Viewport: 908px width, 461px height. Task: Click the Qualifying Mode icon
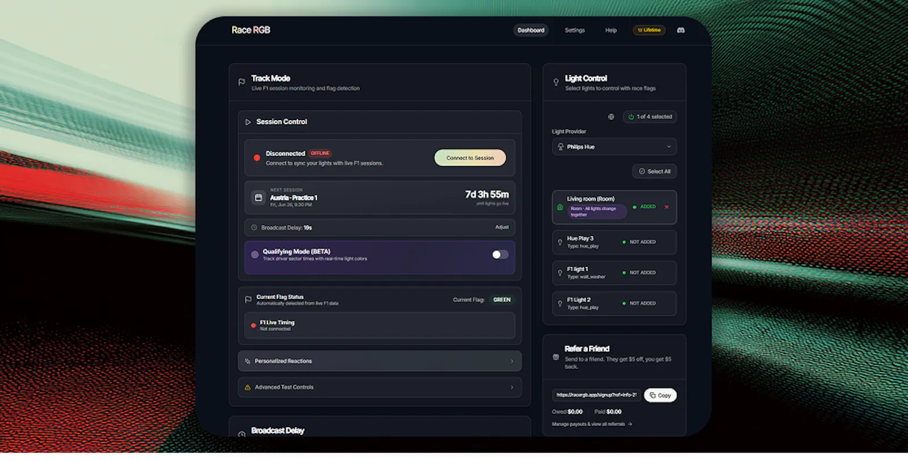coord(255,254)
